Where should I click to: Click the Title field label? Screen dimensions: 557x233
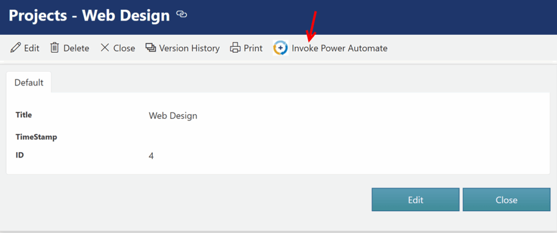click(x=24, y=115)
